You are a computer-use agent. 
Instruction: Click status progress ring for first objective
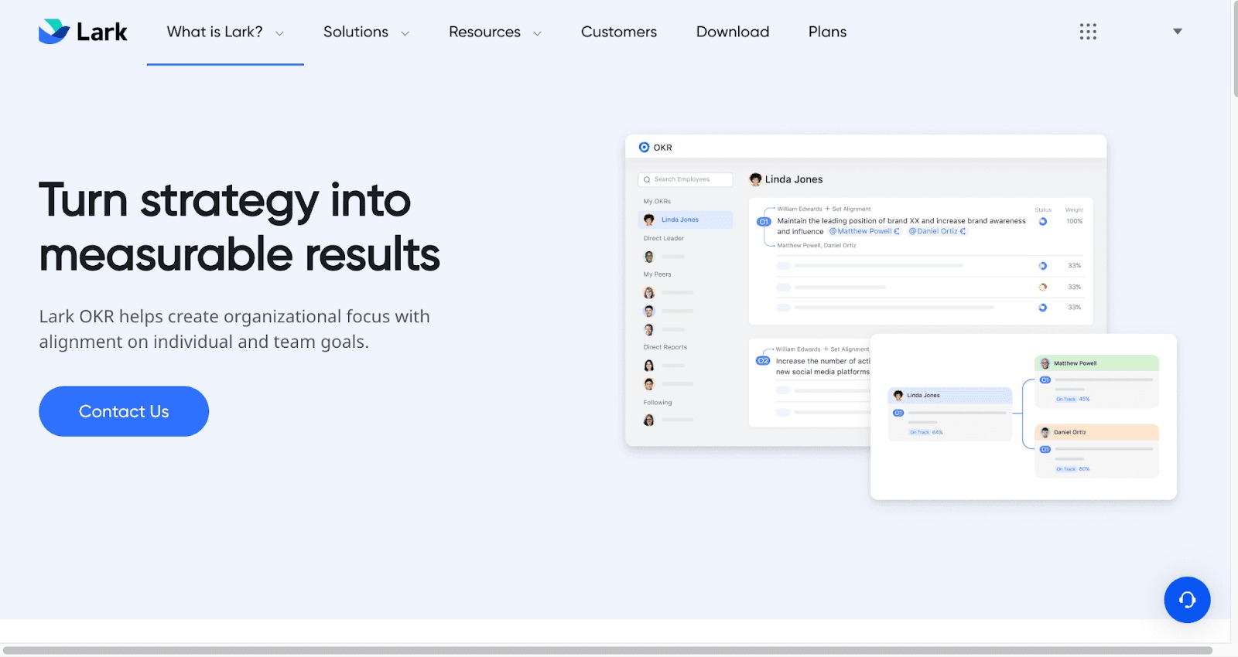point(1043,222)
